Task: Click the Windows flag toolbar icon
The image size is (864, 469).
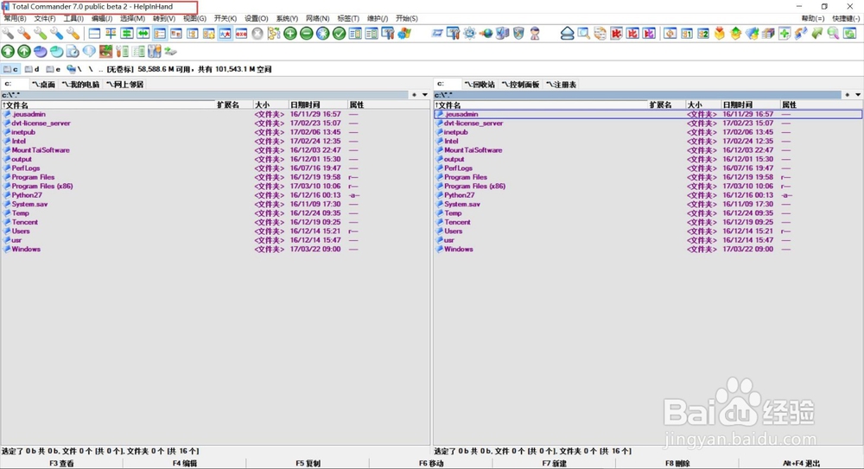Action: coord(404,34)
